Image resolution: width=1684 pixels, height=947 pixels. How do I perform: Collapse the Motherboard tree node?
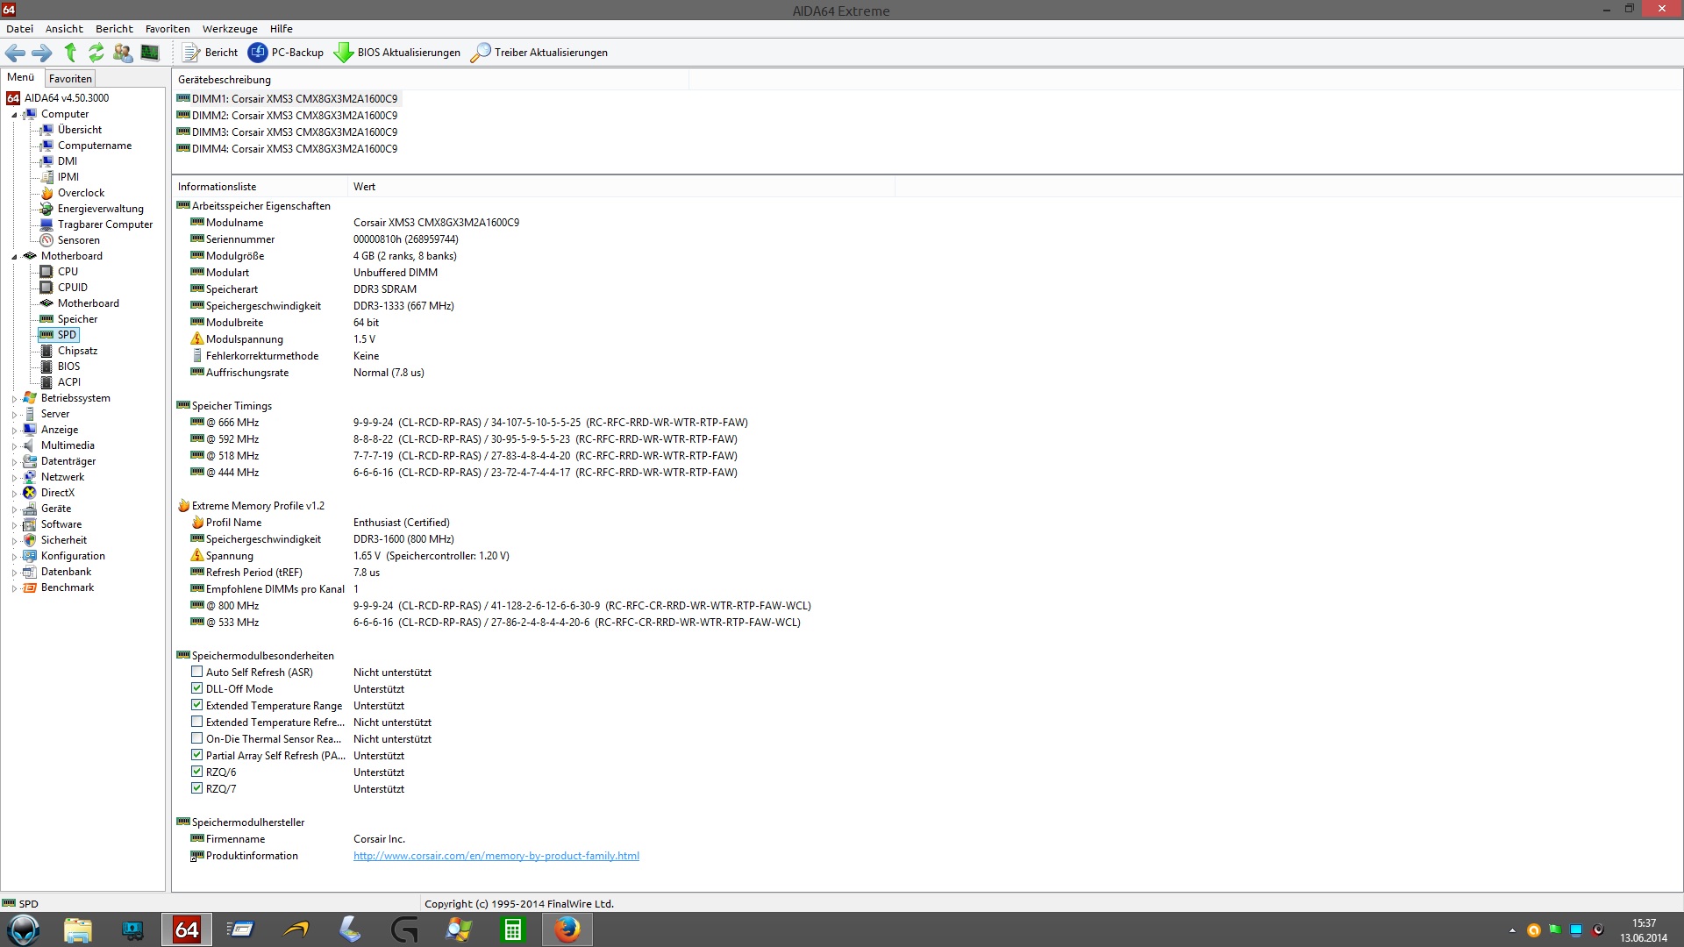[x=14, y=257]
